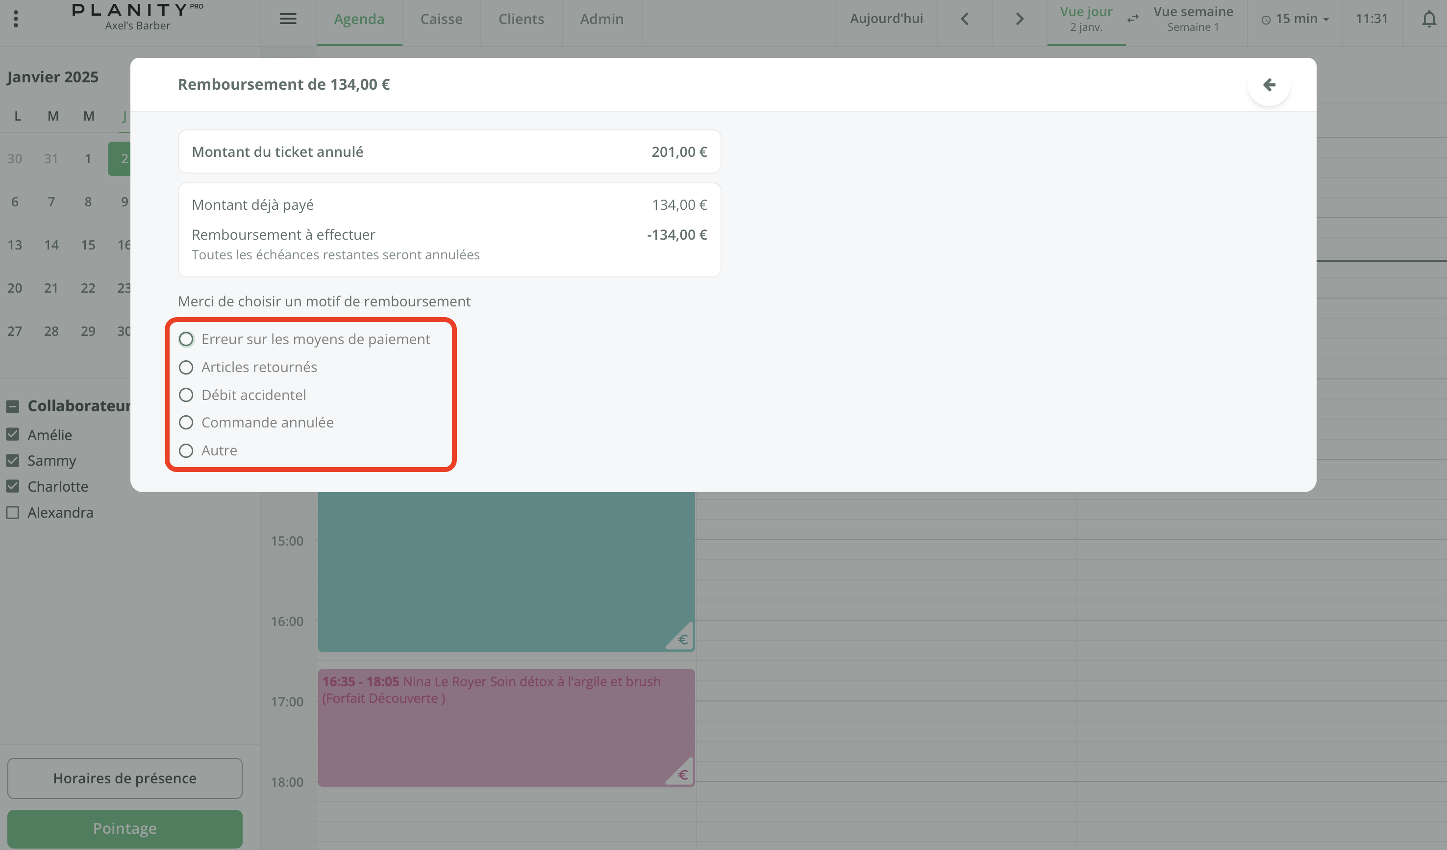Open the 15 min interval dropdown
Screen dimensions: 1447x850
pyautogui.click(x=1295, y=19)
